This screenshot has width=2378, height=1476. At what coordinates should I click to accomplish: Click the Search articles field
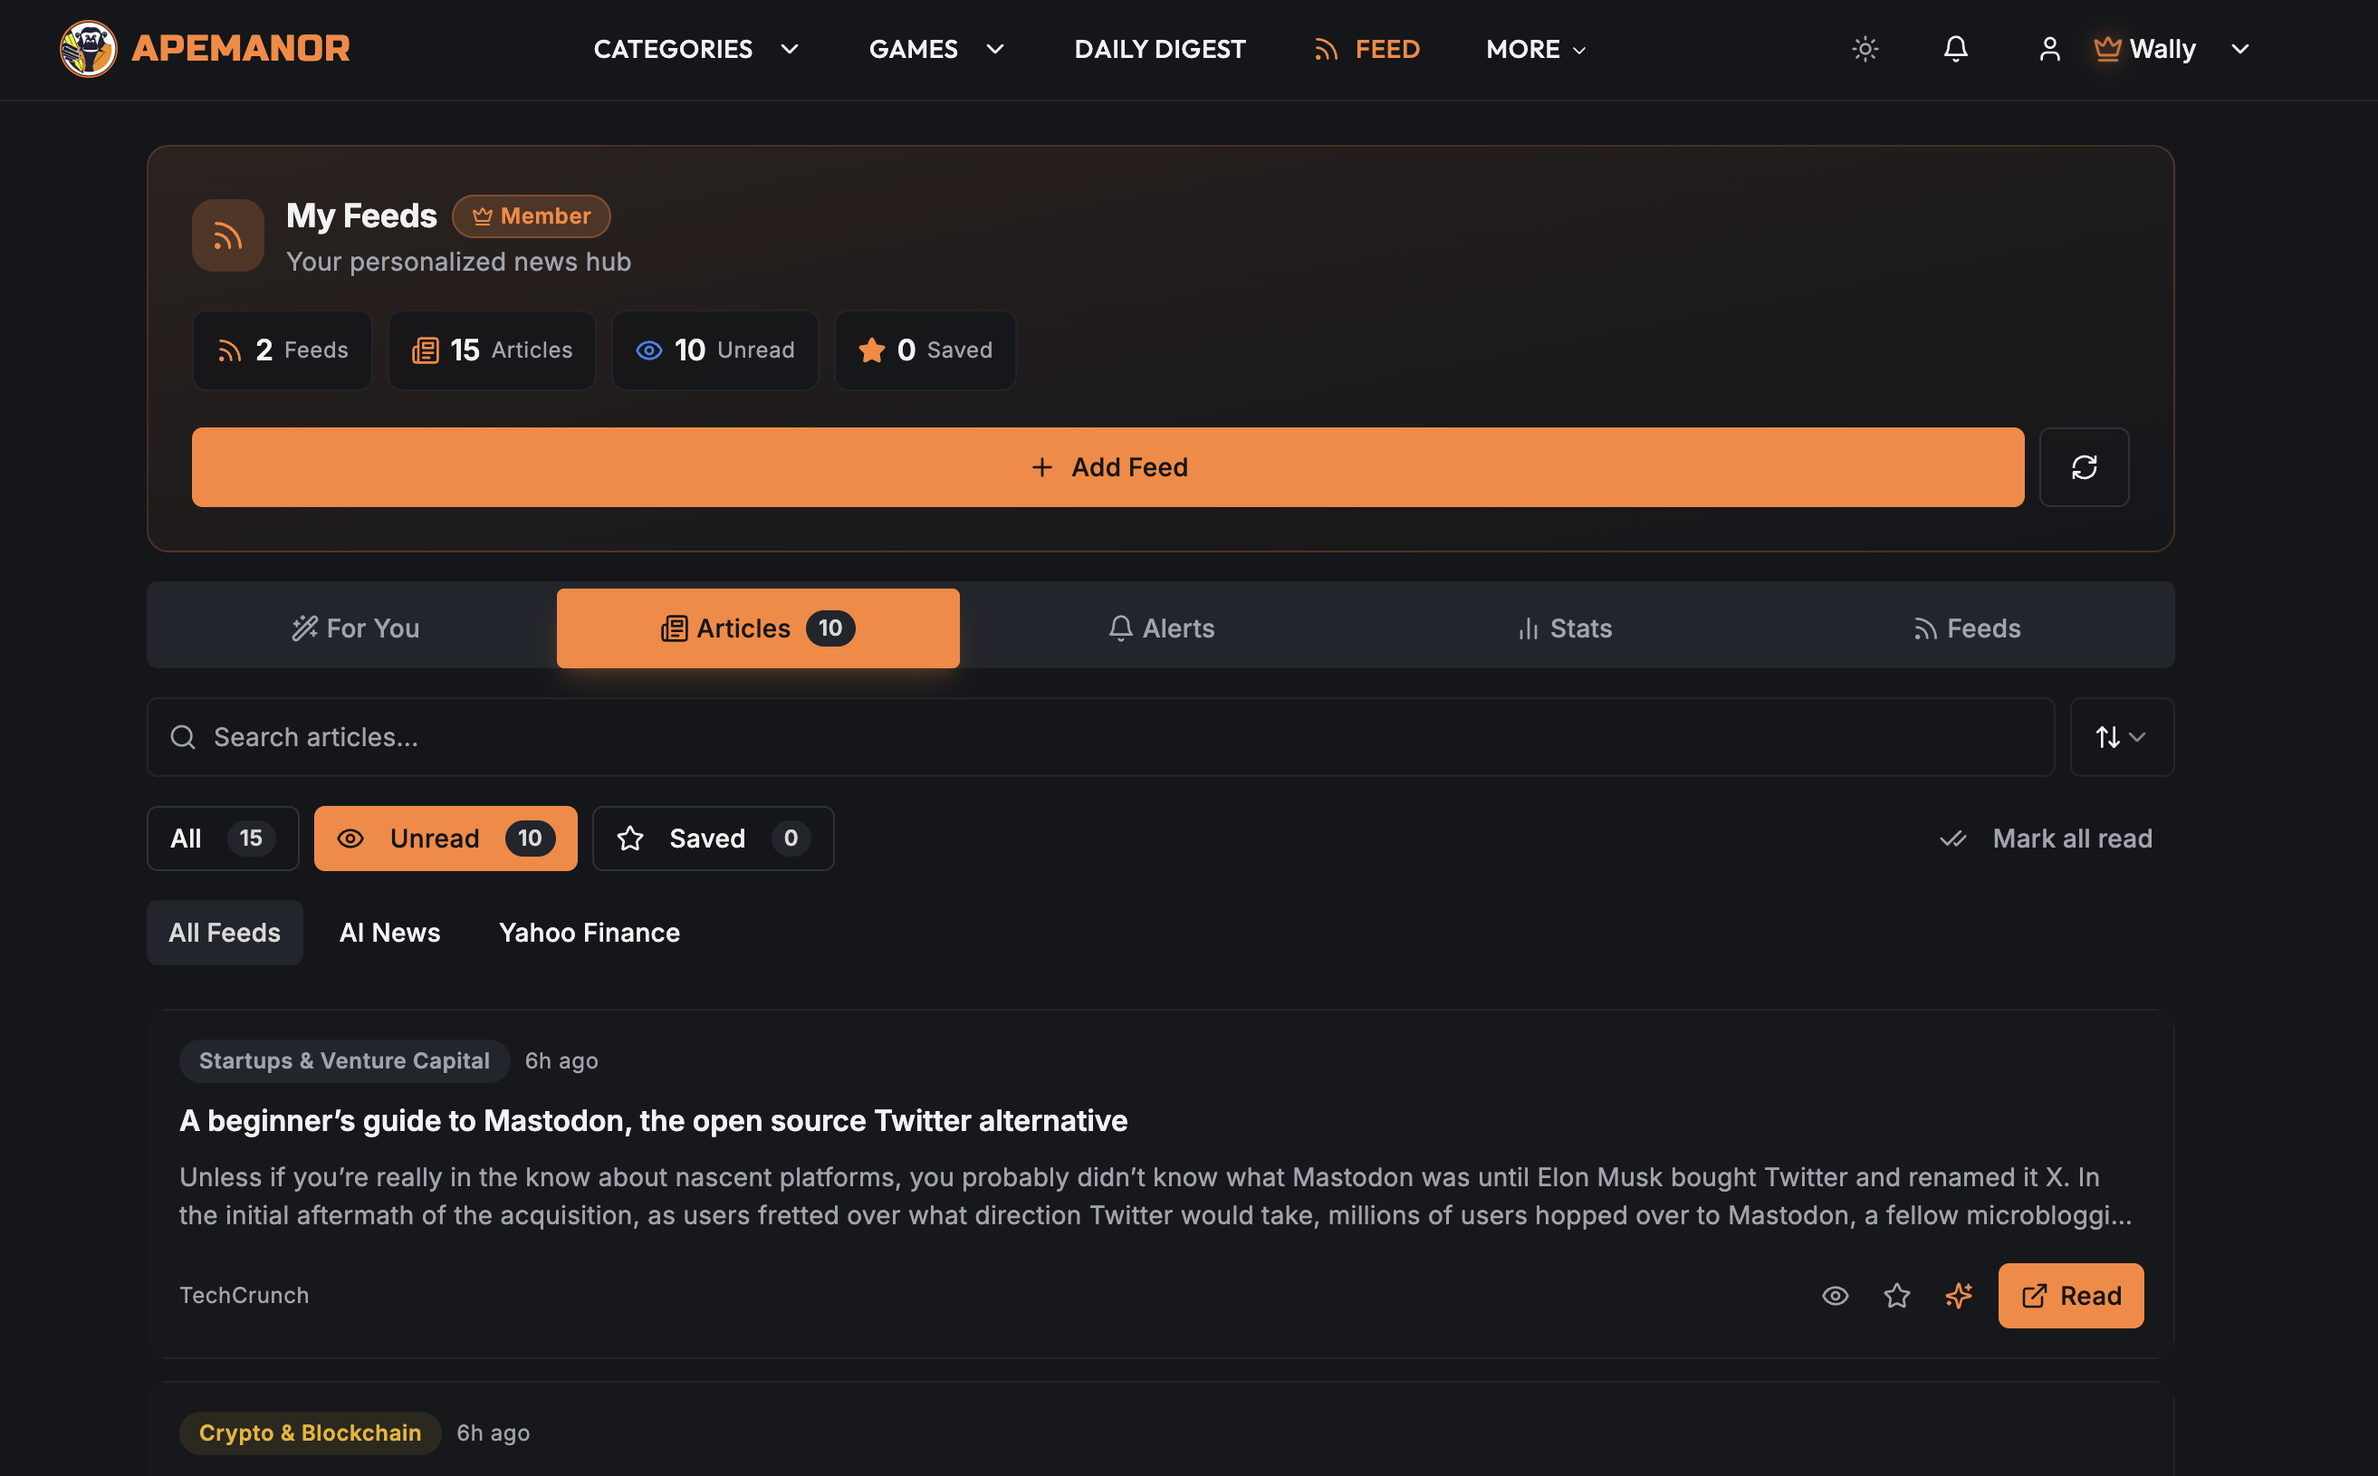pyautogui.click(x=1101, y=737)
